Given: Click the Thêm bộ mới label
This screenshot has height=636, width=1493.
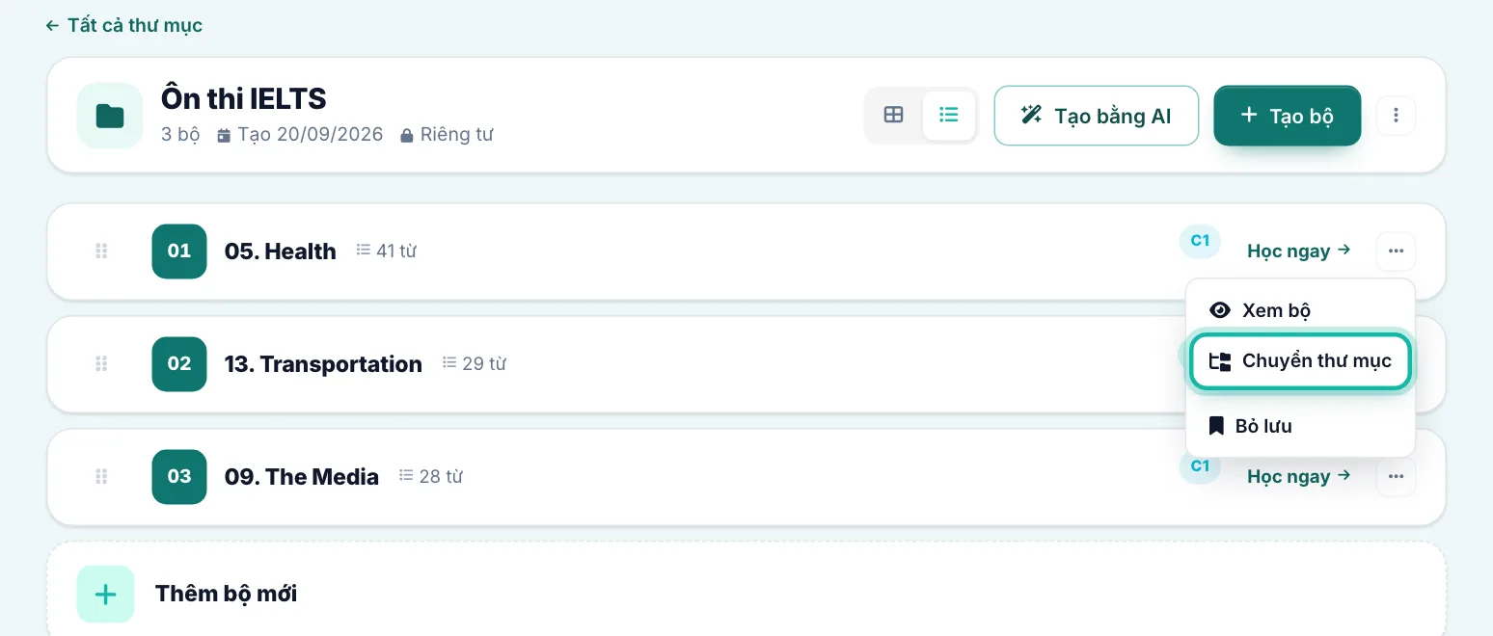Looking at the screenshot, I should [x=227, y=594].
